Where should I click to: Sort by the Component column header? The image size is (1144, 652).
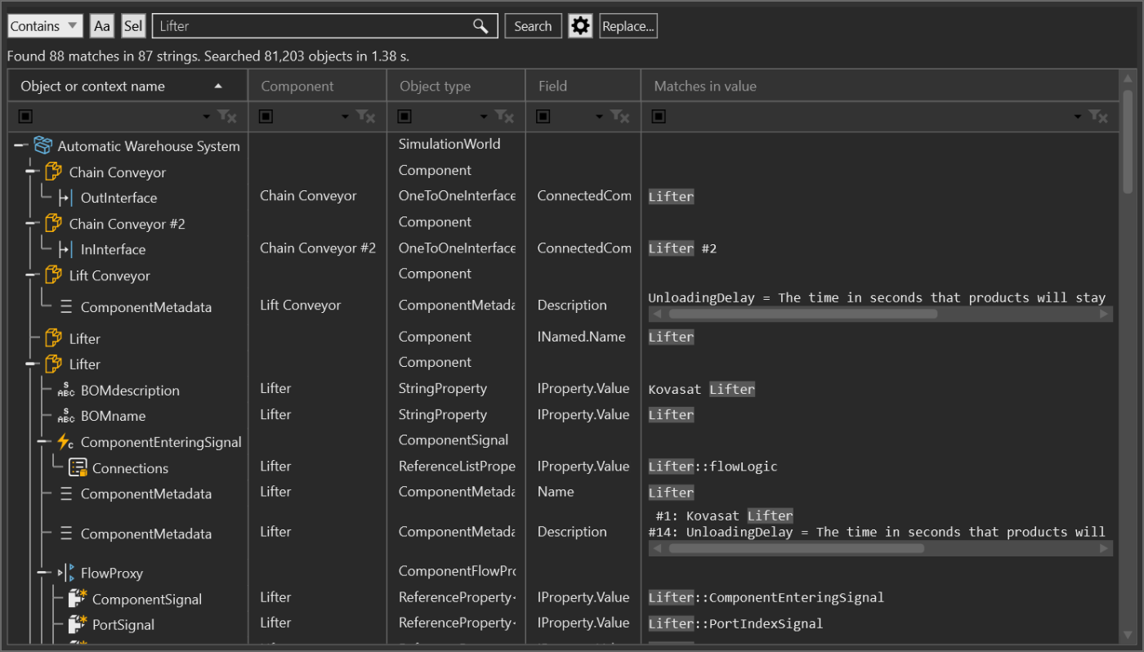(x=317, y=86)
